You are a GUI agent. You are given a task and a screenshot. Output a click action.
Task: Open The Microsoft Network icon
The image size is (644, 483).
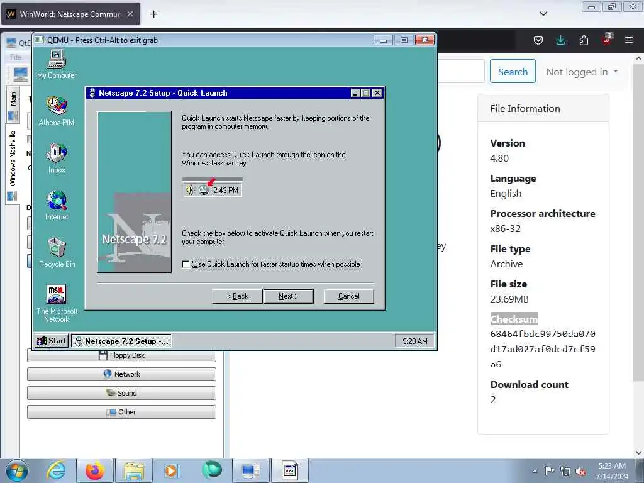click(x=57, y=304)
